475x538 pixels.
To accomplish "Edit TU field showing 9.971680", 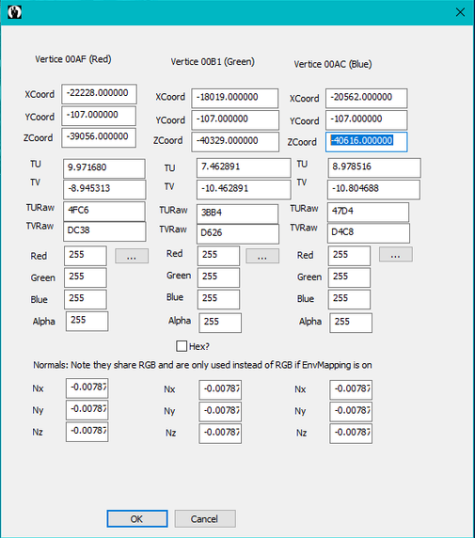I will click(x=104, y=168).
